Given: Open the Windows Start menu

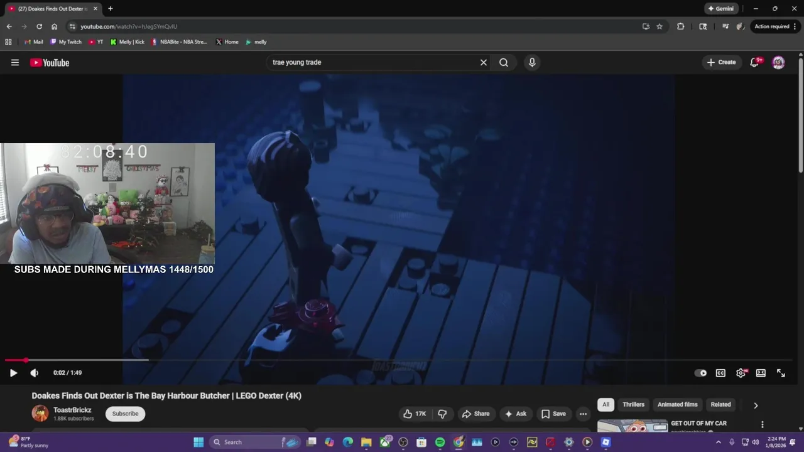Looking at the screenshot, I should tap(198, 442).
